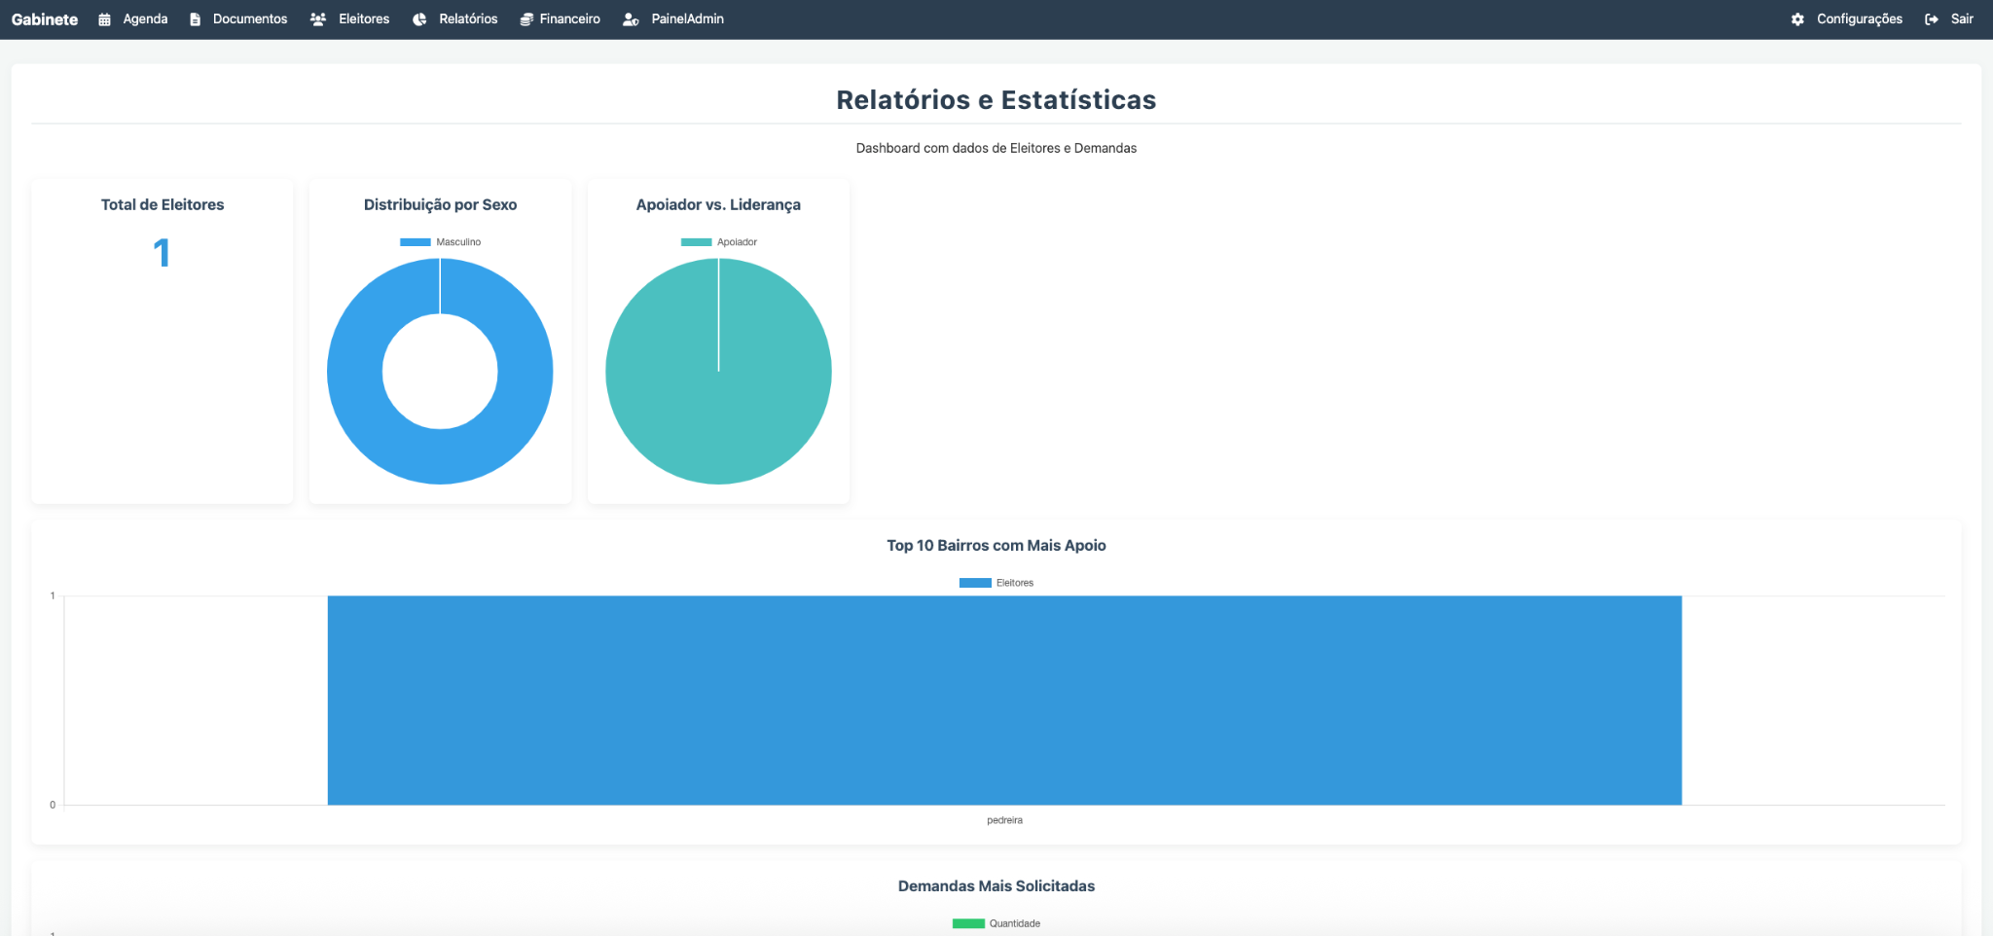Click the pedreira bar in the bairros chart
The height and width of the screenshot is (936, 1993).
coord(1004,701)
